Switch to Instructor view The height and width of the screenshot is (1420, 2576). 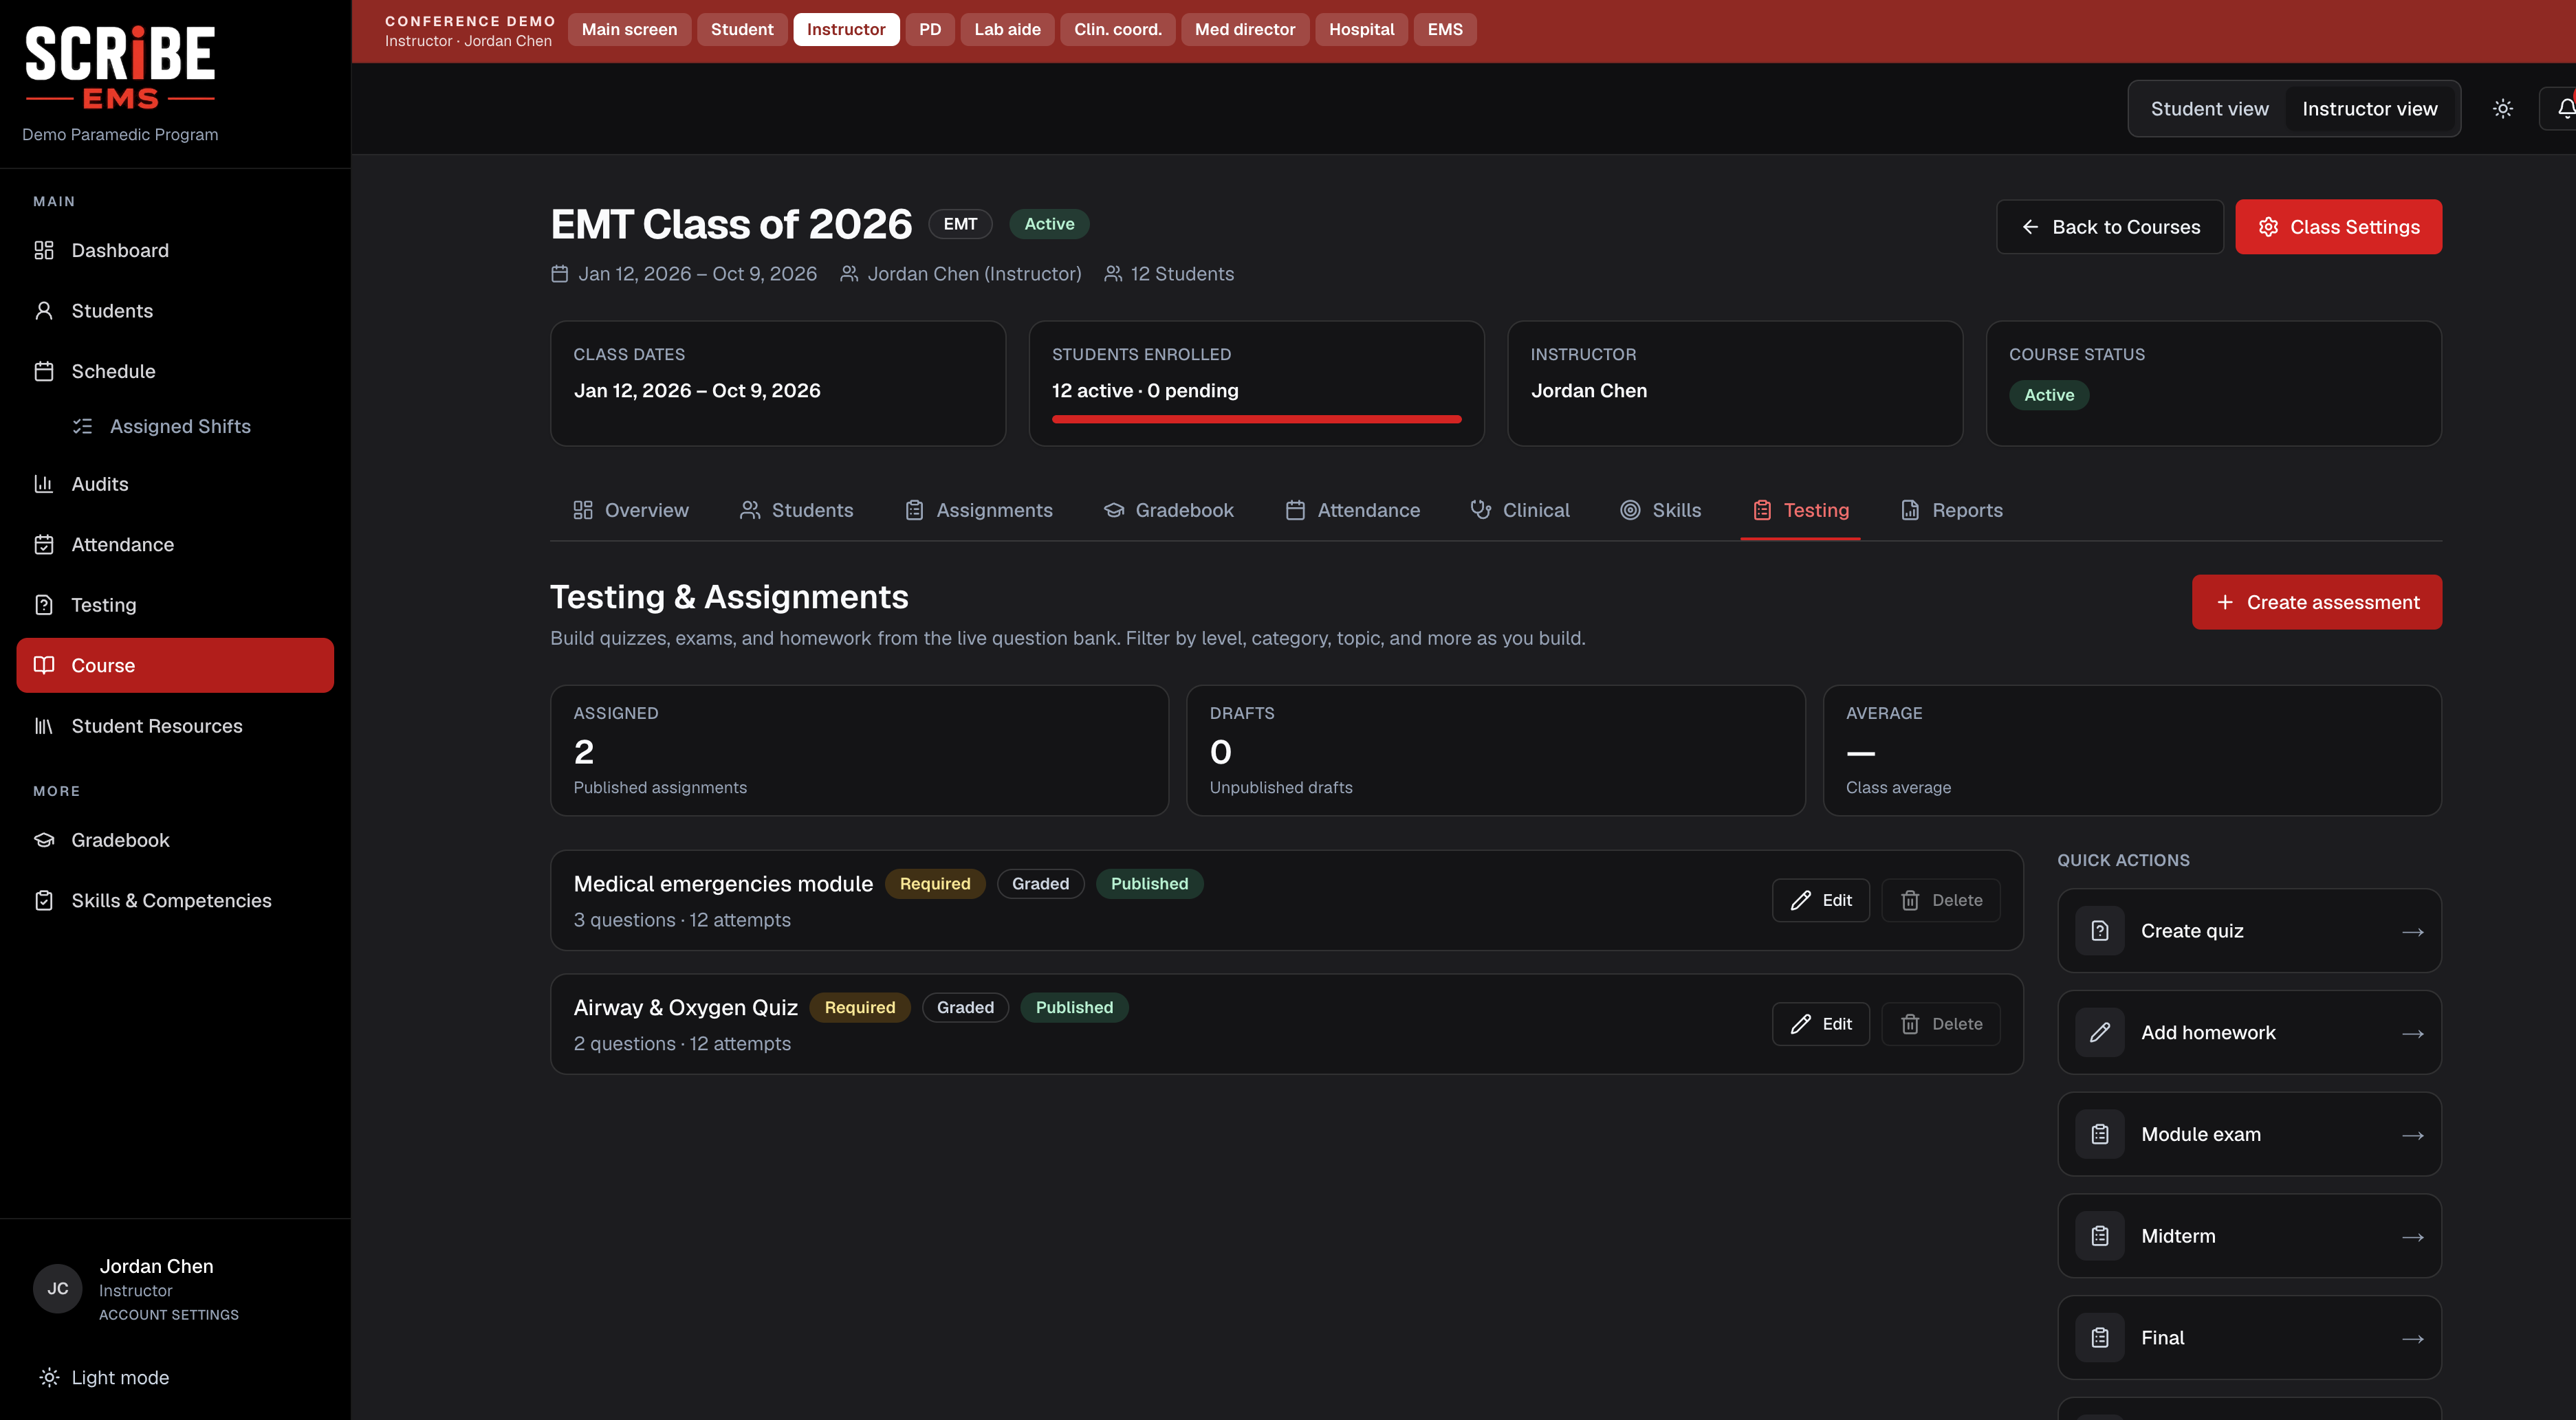click(x=2369, y=109)
